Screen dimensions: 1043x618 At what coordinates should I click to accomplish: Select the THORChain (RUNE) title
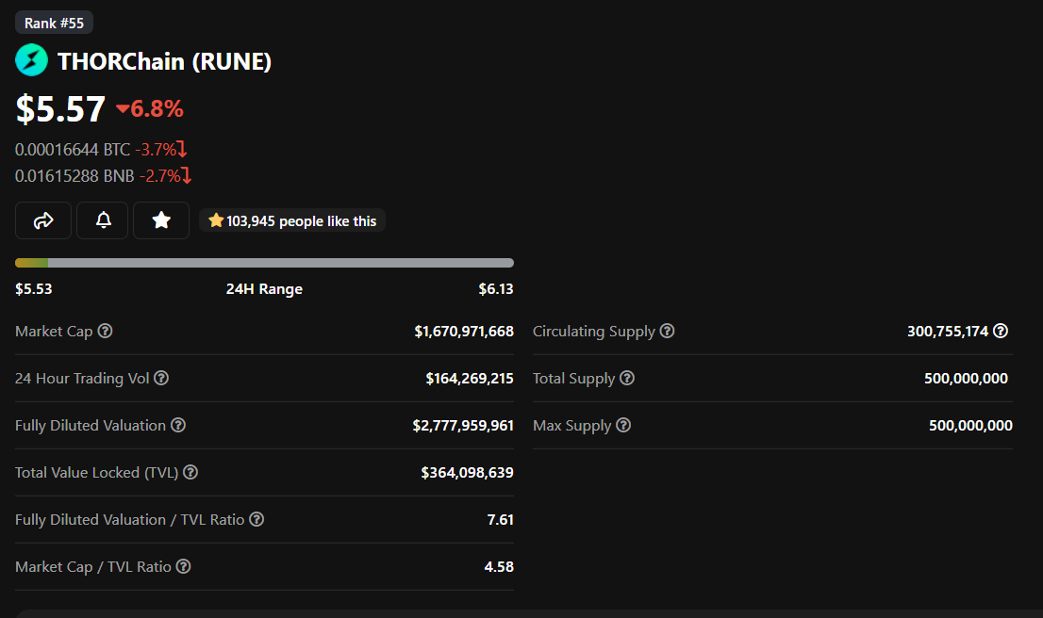coord(164,62)
